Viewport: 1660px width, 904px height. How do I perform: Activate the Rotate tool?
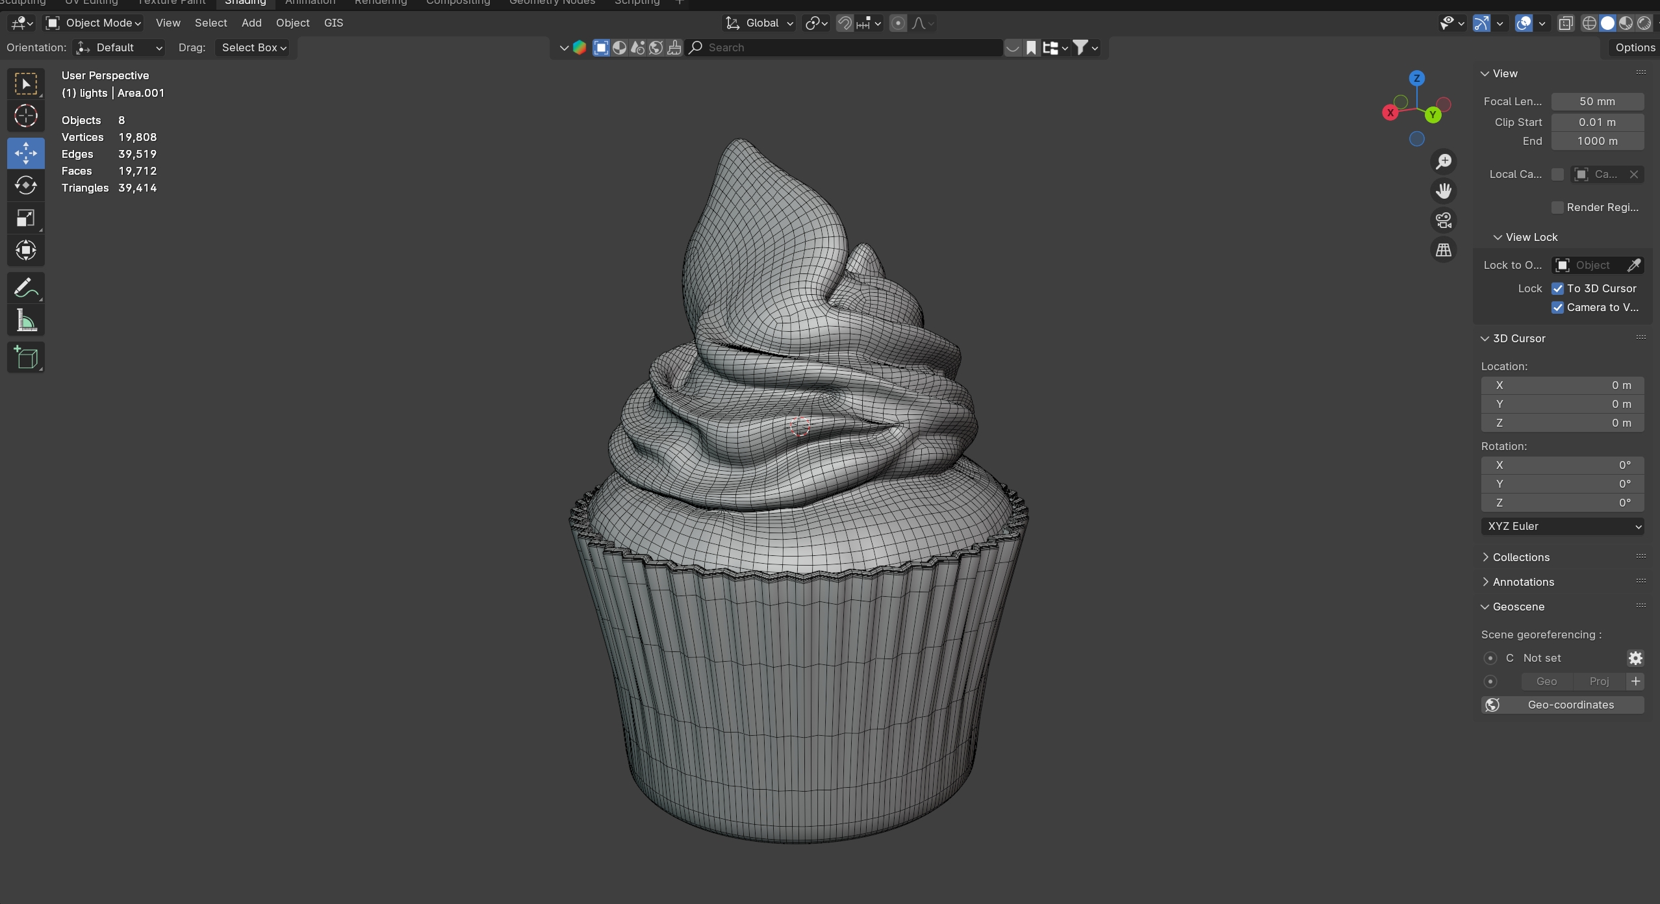click(x=26, y=186)
